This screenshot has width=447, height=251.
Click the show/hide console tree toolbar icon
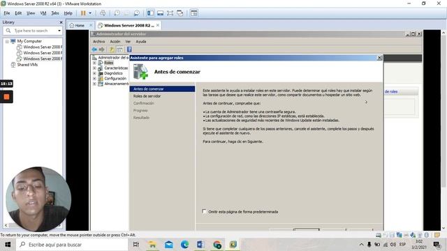pyautogui.click(x=119, y=50)
